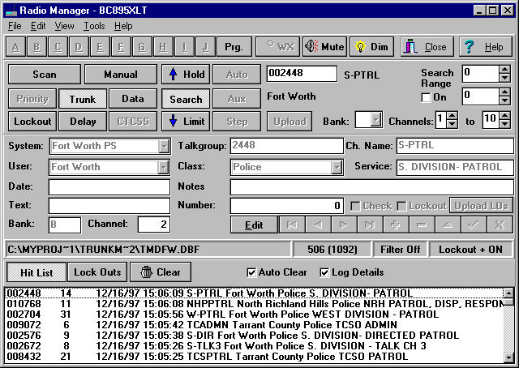Click the Close door icon button

[x=427, y=47]
